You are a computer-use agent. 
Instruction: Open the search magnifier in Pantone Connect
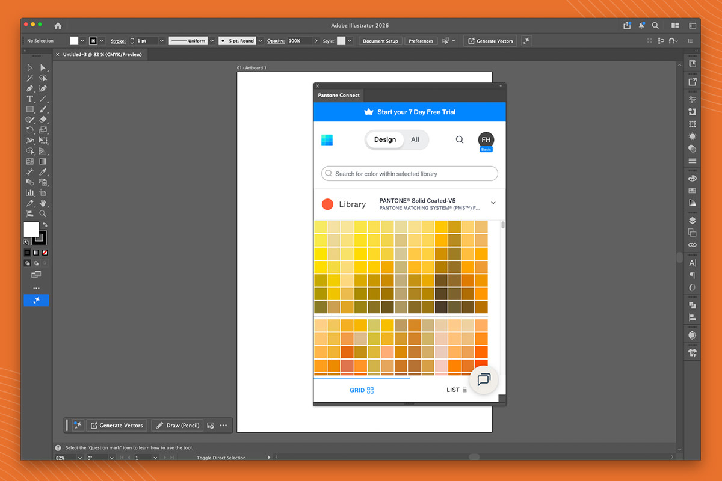[x=460, y=139]
